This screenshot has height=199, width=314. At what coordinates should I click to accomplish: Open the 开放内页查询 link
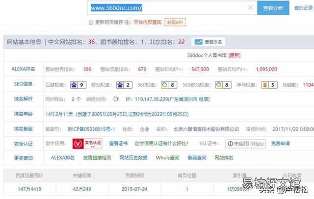(x=147, y=22)
